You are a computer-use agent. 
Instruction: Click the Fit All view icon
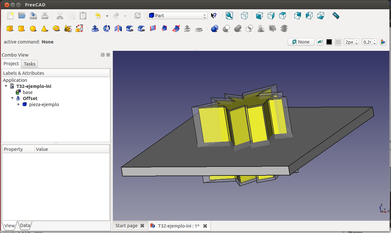(x=229, y=16)
